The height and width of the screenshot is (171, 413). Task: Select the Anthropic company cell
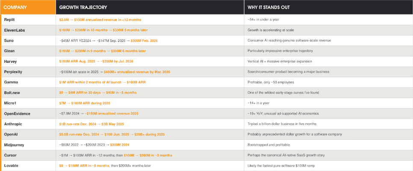28,124
